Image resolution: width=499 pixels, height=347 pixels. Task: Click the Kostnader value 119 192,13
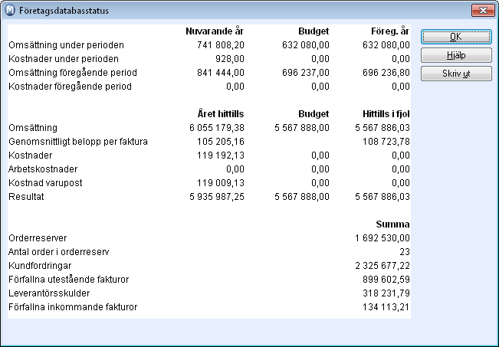point(221,155)
